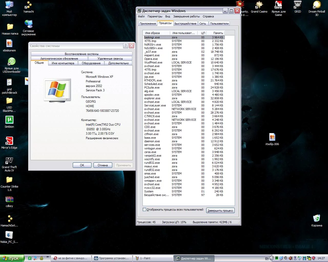
Task: Open the cdkey archive icon
Action: [9, 200]
